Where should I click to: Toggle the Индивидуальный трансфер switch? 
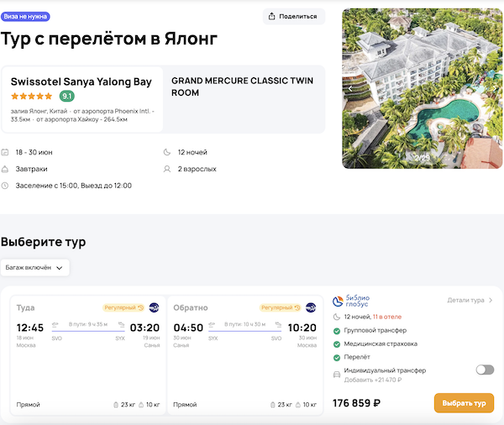tap(485, 370)
